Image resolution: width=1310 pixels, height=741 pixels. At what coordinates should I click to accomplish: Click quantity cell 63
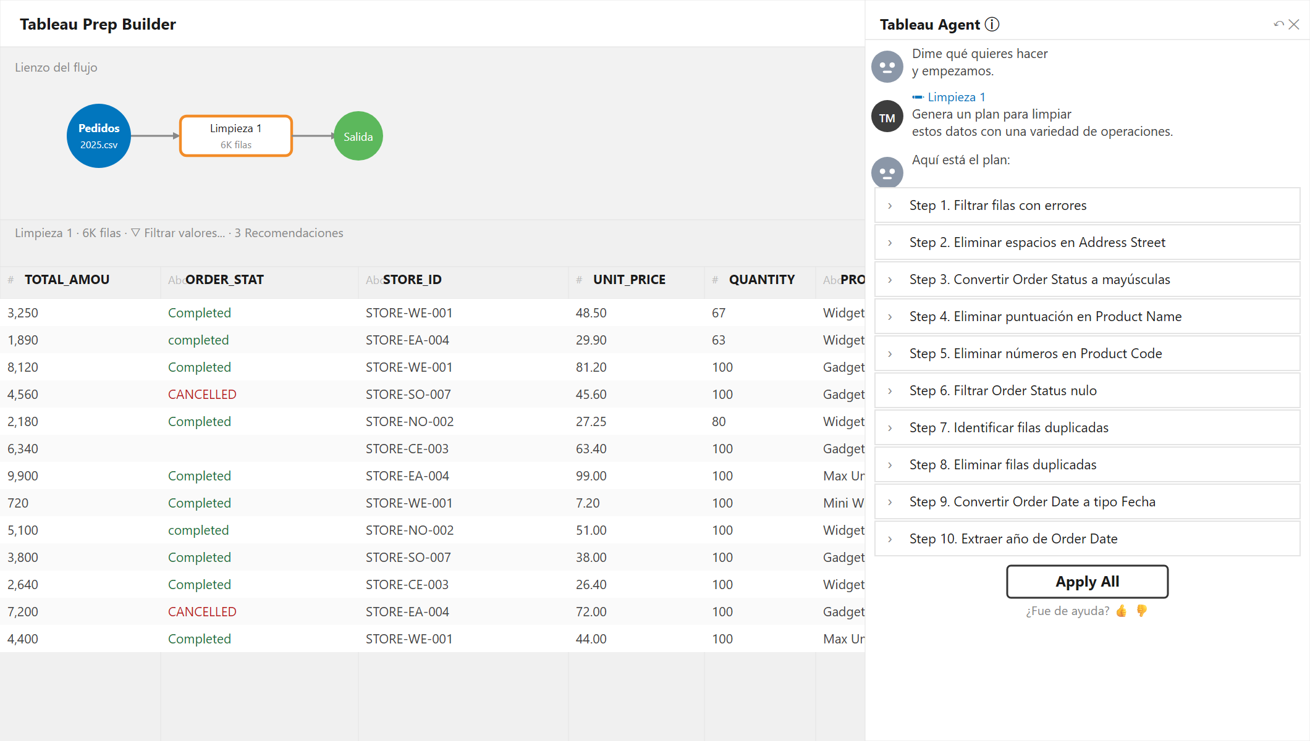(x=719, y=340)
